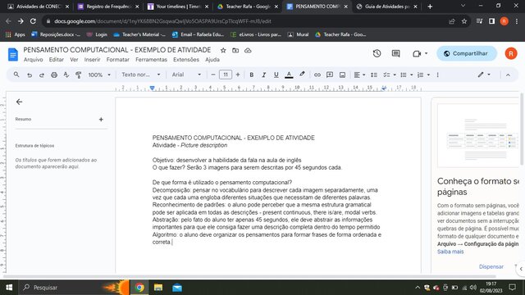Open the Extensões menu
525x295 pixels.
click(186, 60)
